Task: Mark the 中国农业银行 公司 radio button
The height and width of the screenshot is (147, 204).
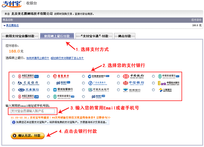Action: tap(48, 97)
